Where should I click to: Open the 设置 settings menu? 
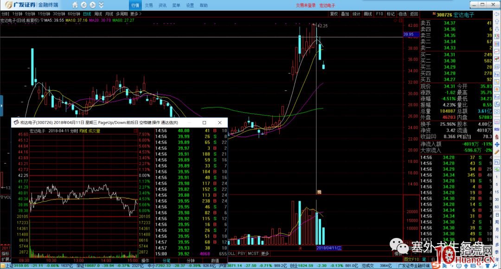[190, 5]
